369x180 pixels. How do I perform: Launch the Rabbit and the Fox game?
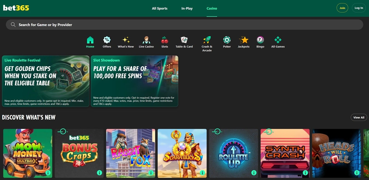coord(131,153)
